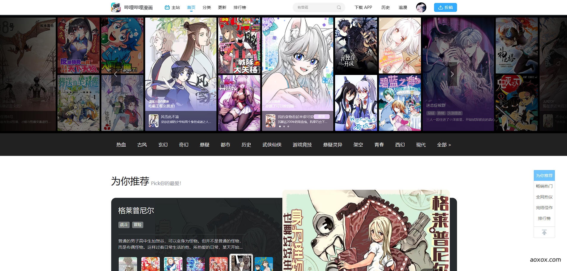Click into the manga search field
The image size is (567, 271).
(x=315, y=7)
